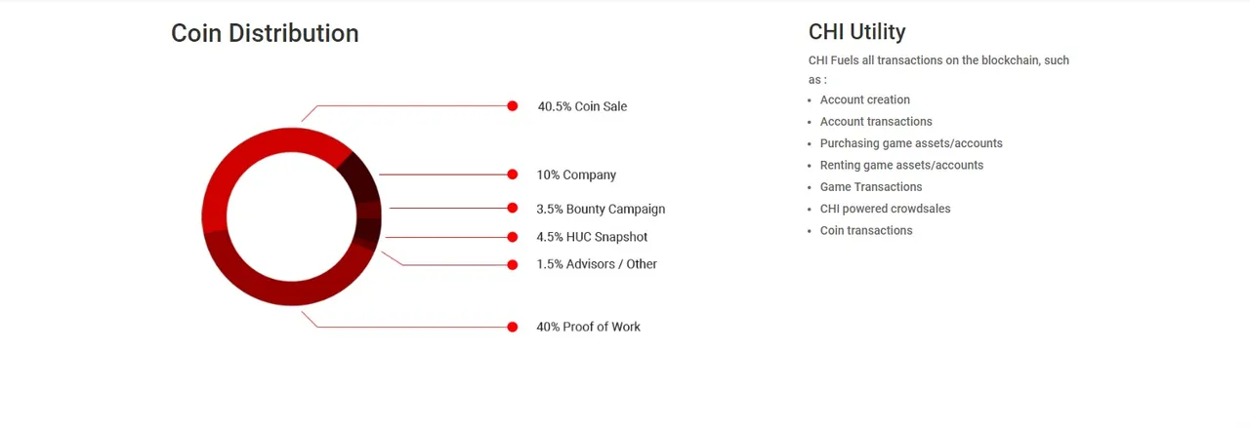Click the red dot beside 40% Proof of Work

(x=512, y=327)
